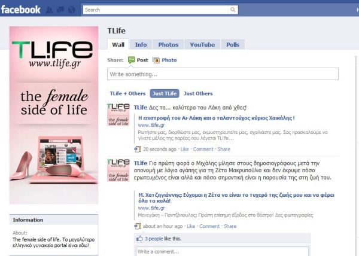Switch to the Polls tab
The height and width of the screenshot is (256, 359).
pyautogui.click(x=233, y=44)
